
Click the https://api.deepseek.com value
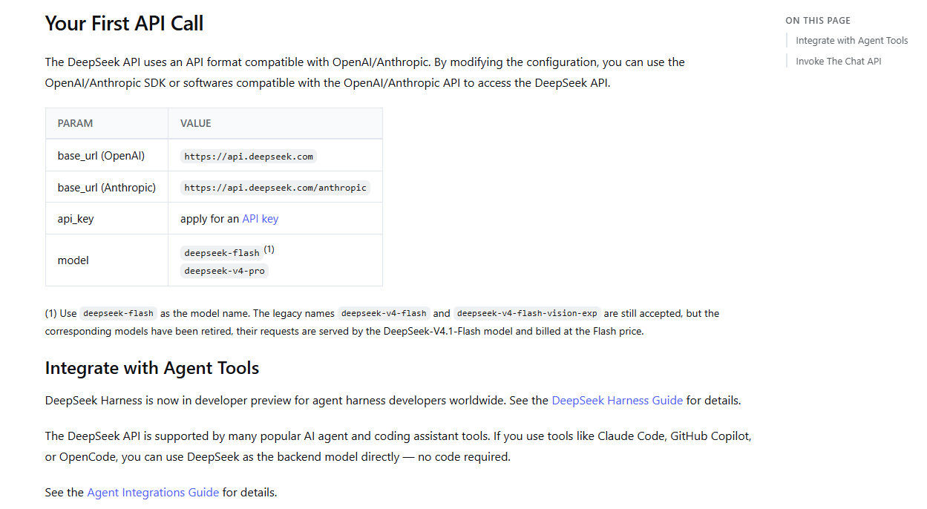pyautogui.click(x=249, y=157)
